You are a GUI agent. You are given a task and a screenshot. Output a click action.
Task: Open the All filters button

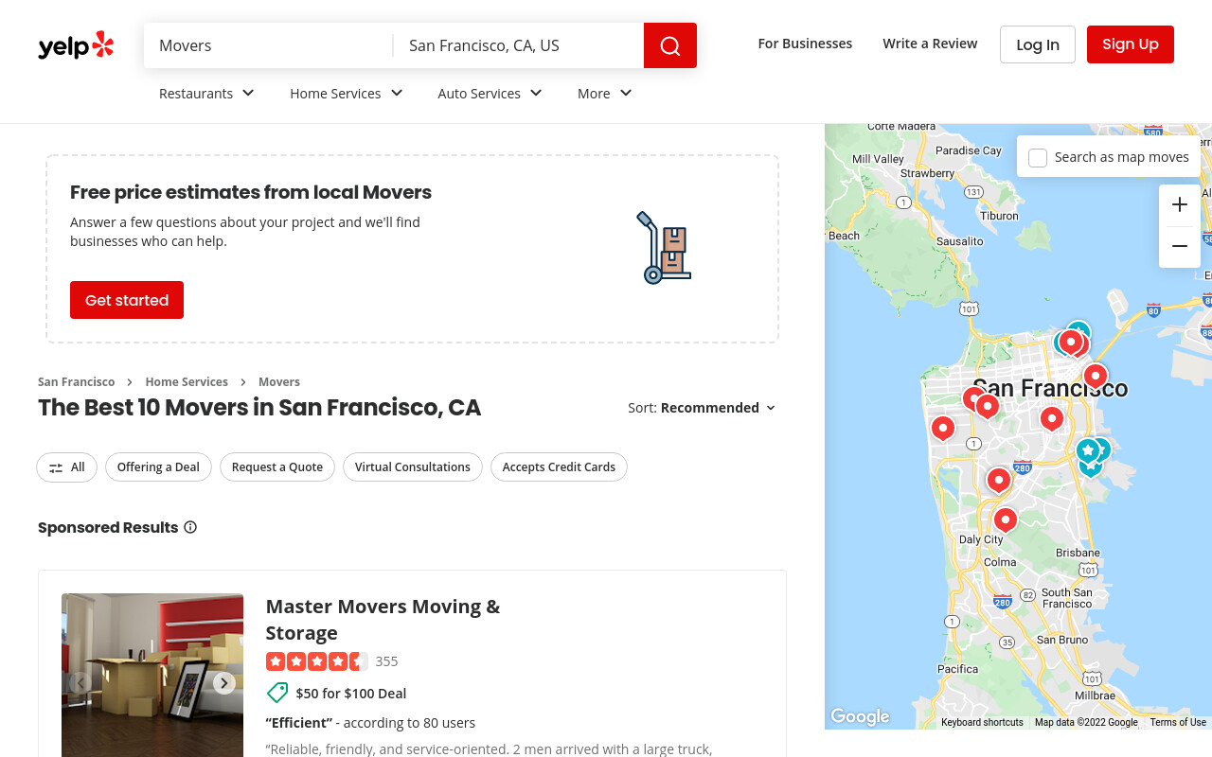(x=66, y=467)
